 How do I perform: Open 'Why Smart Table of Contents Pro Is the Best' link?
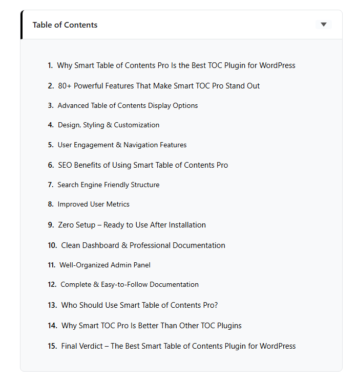[x=176, y=65]
